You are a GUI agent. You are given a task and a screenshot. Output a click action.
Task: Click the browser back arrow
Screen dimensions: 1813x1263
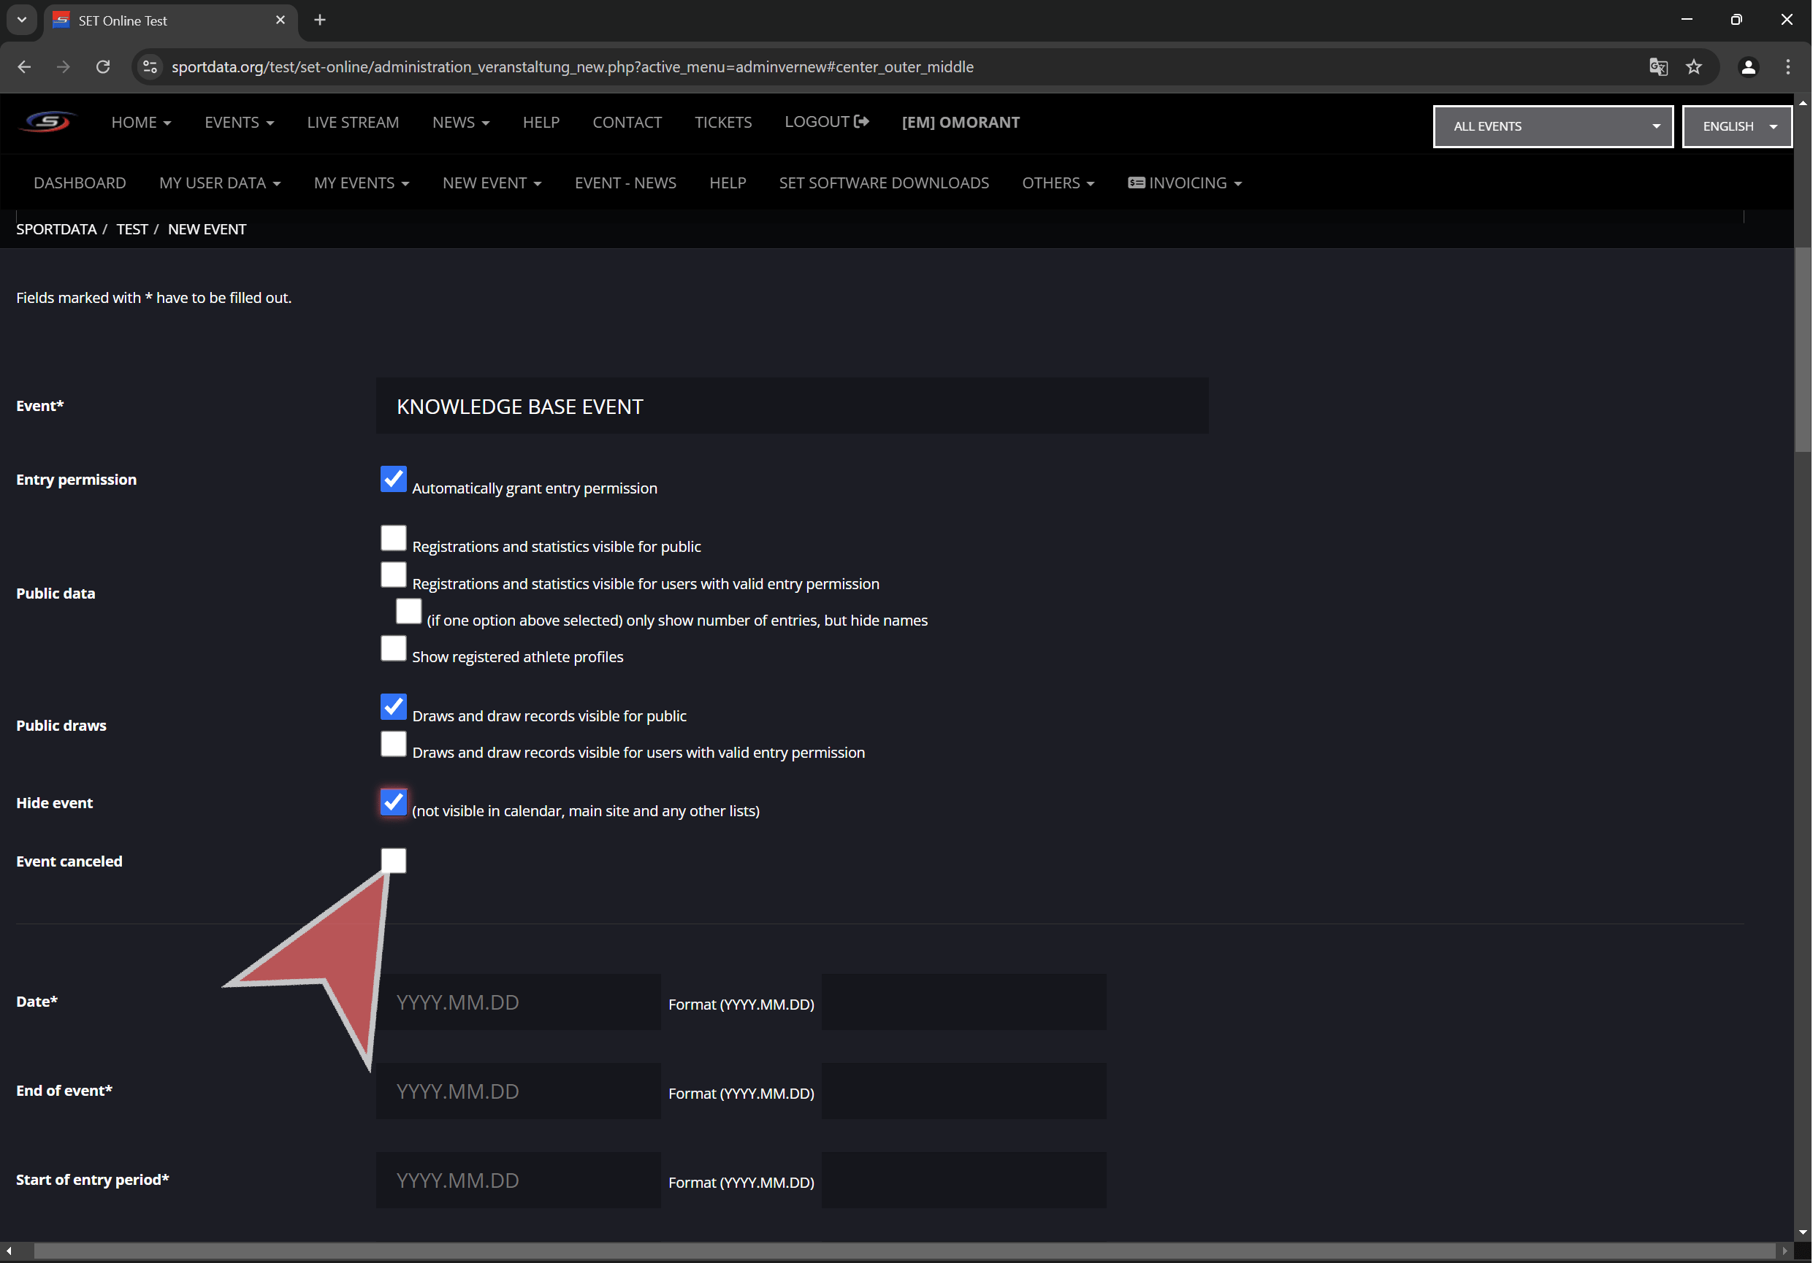(x=25, y=67)
